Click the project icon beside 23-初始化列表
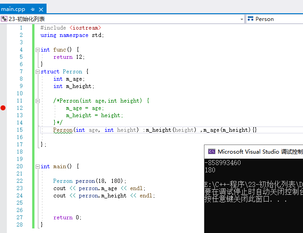Viewport: 303px width, 233px height. 4,19
